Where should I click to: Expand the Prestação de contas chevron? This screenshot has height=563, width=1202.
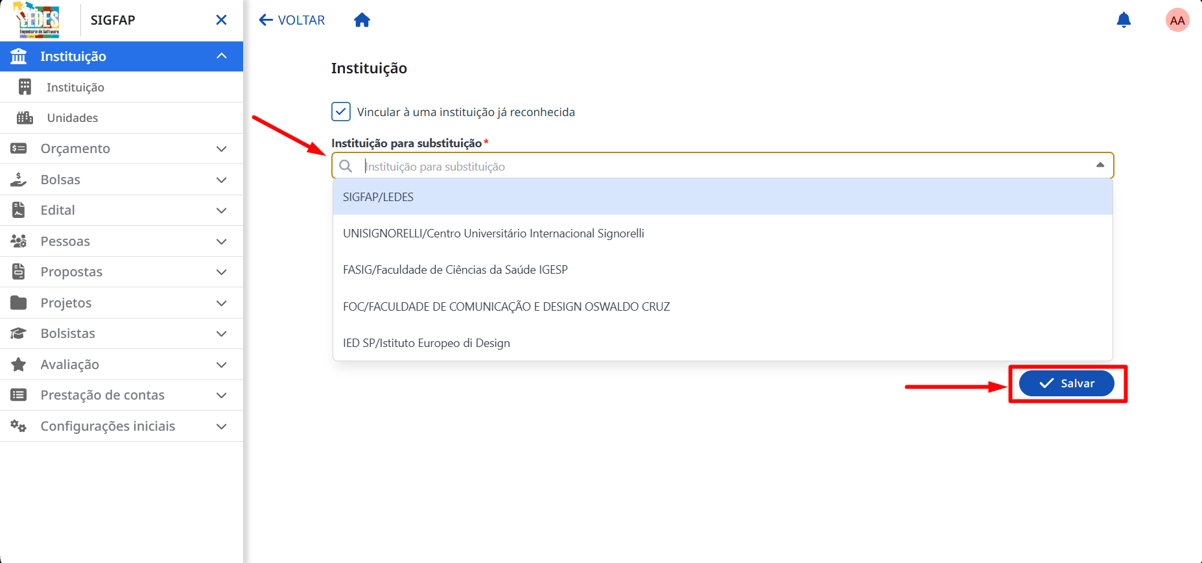[x=221, y=396]
